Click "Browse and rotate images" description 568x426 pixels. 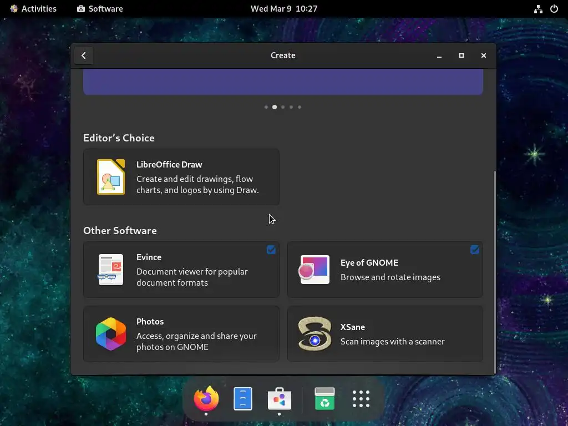[x=390, y=277]
